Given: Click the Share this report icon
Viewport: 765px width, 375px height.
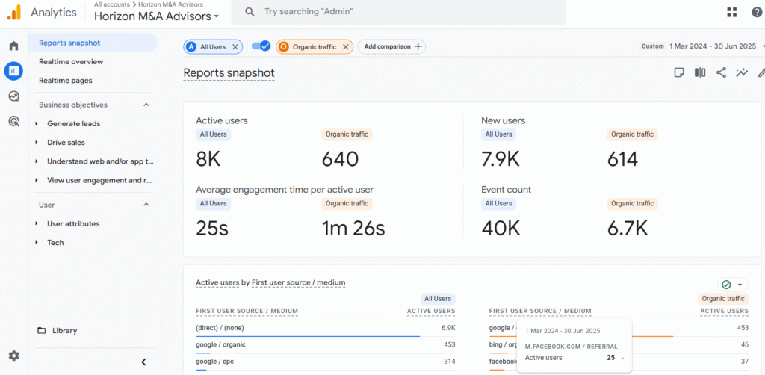Looking at the screenshot, I should click(721, 72).
